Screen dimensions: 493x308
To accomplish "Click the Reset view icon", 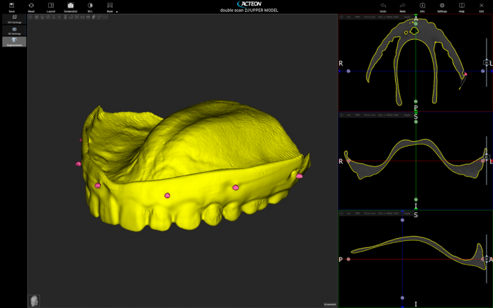I will coord(31,7).
